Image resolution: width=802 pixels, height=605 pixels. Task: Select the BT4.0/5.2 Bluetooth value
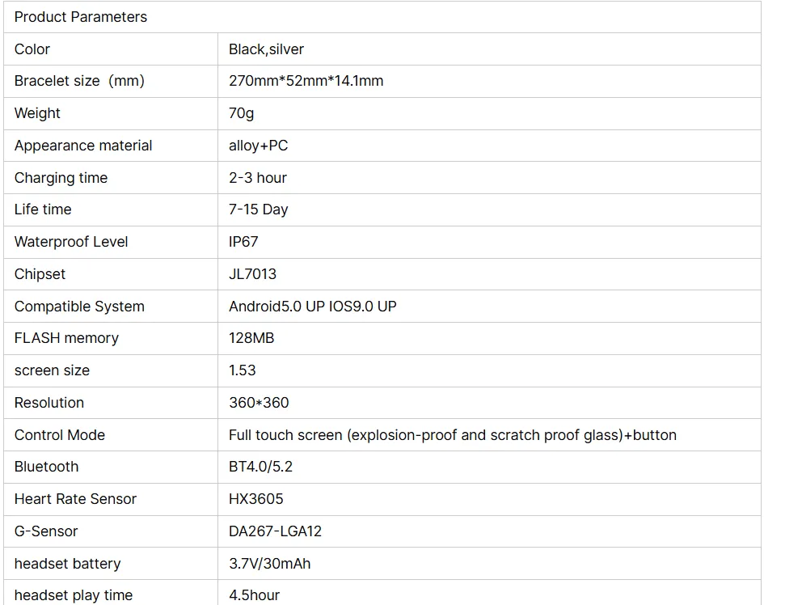[260, 467]
